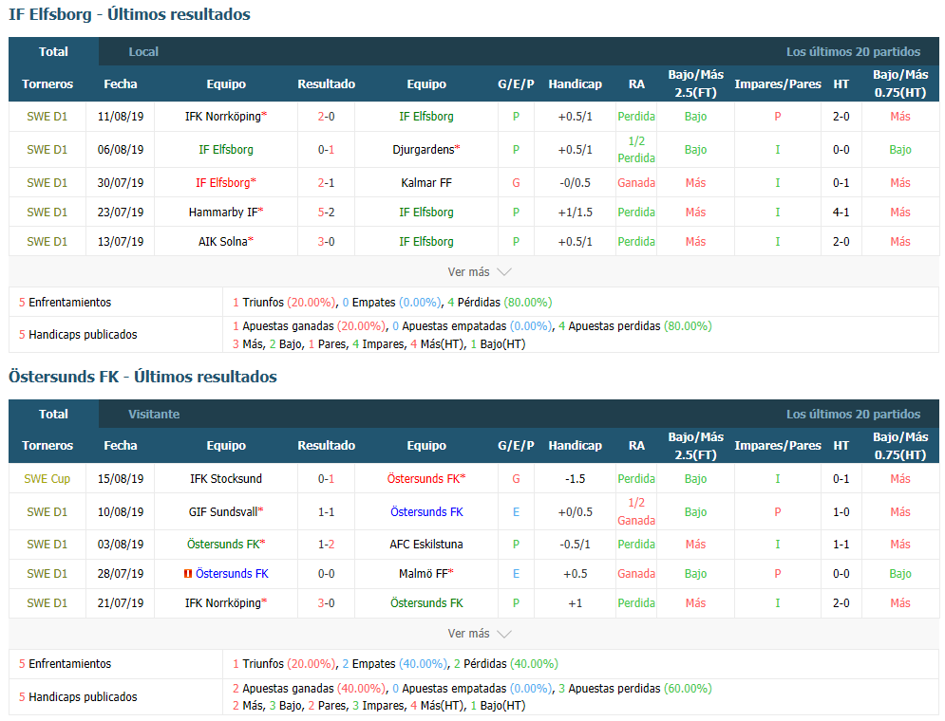Switch to the Local tab
The width and height of the screenshot is (945, 721).
[143, 52]
